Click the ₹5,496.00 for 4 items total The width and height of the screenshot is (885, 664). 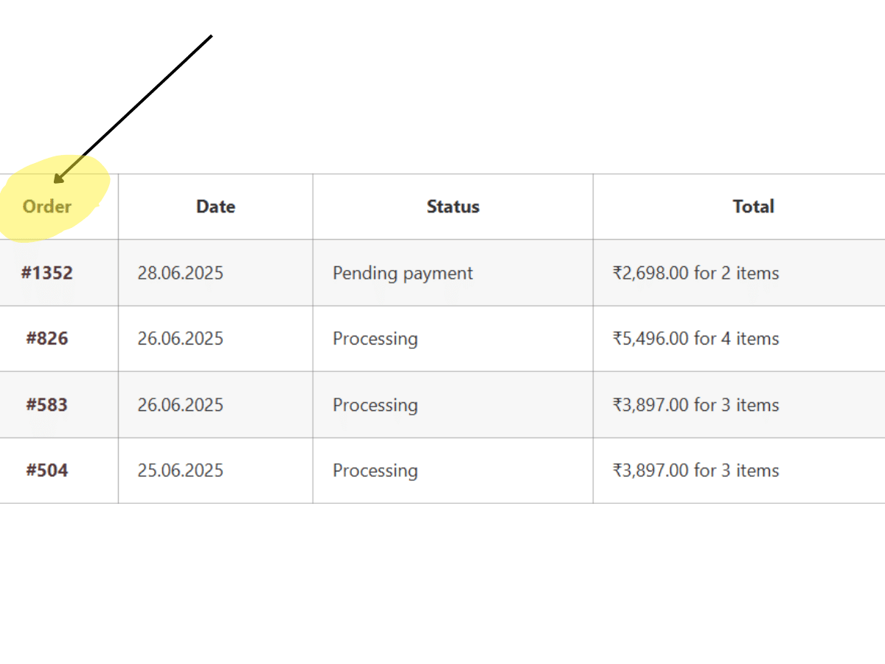[x=695, y=339]
